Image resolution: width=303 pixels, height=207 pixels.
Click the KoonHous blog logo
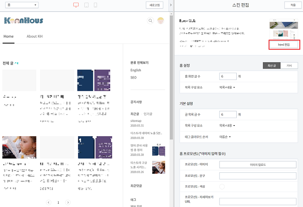(24, 20)
